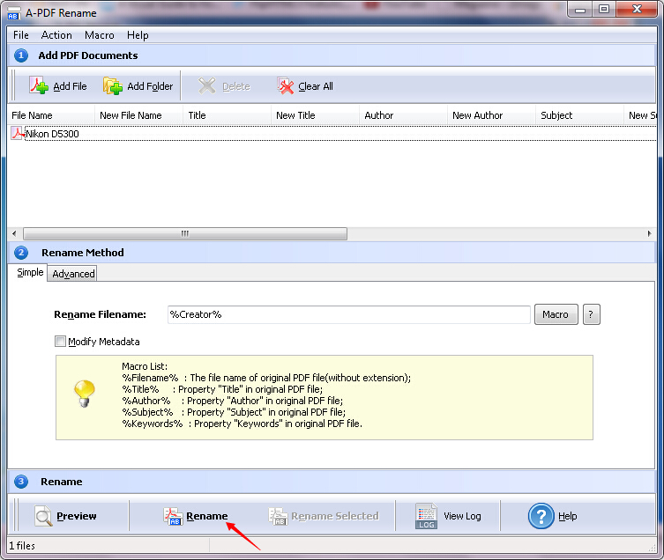This screenshot has width=664, height=560.
Task: Switch to the Simple tab
Action: 30,272
